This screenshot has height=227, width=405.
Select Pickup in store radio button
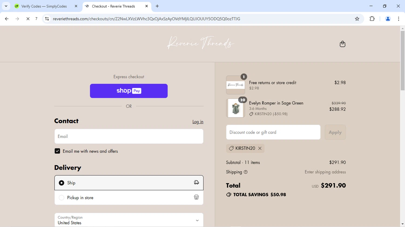coord(62,198)
